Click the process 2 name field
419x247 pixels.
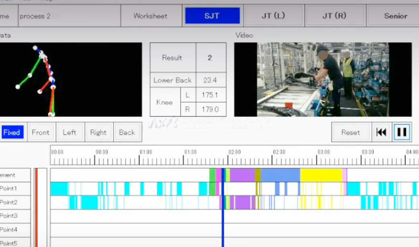(x=69, y=16)
